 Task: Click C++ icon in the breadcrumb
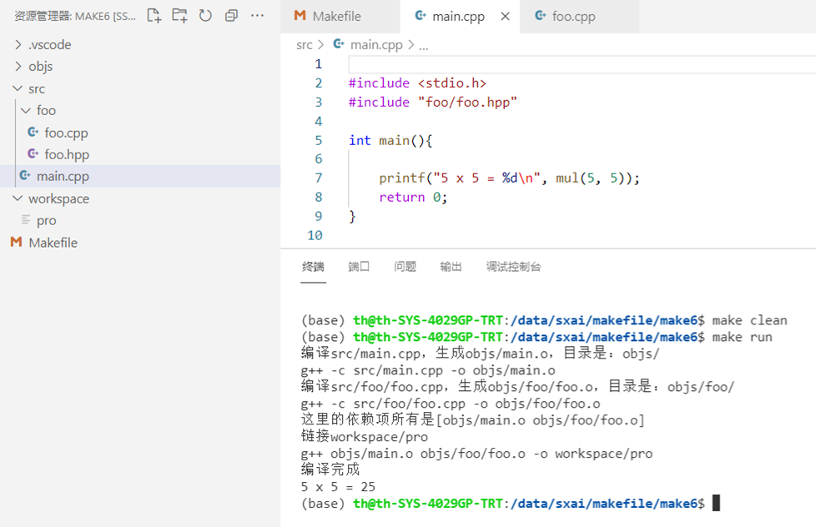[338, 44]
